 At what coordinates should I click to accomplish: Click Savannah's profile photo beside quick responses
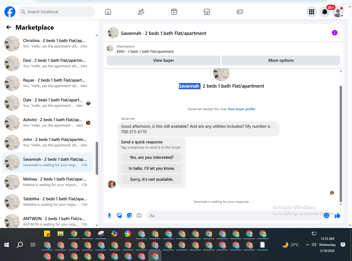112,184
